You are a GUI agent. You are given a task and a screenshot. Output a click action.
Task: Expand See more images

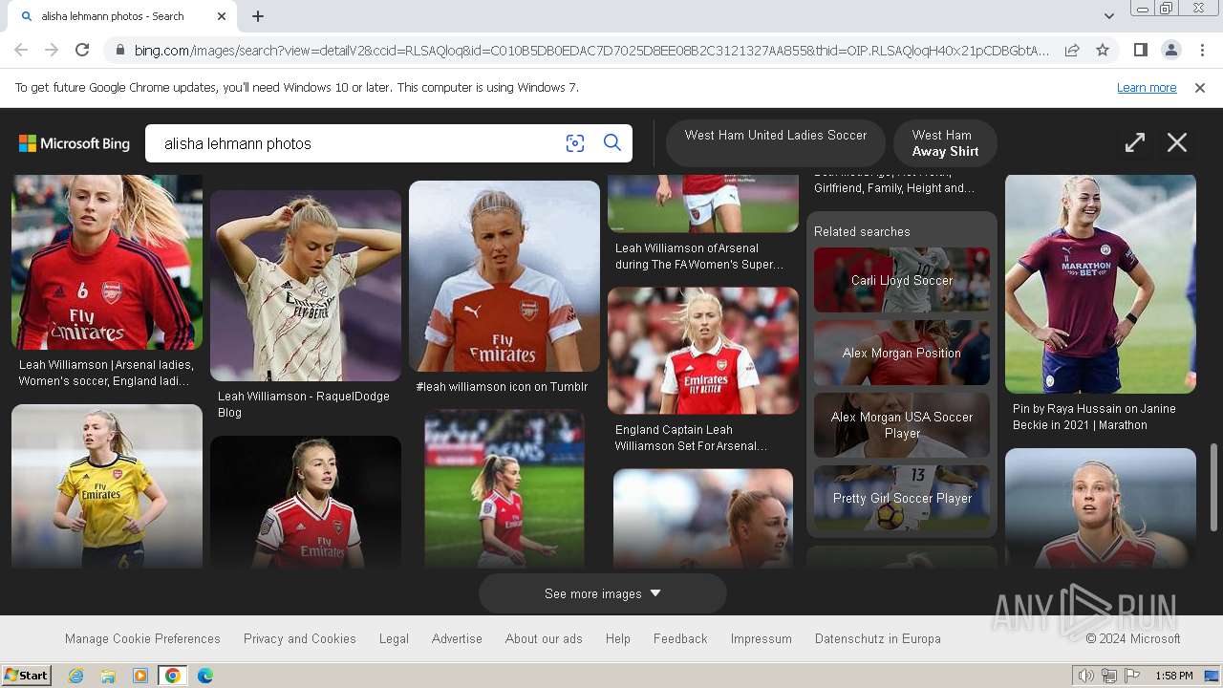pos(603,593)
